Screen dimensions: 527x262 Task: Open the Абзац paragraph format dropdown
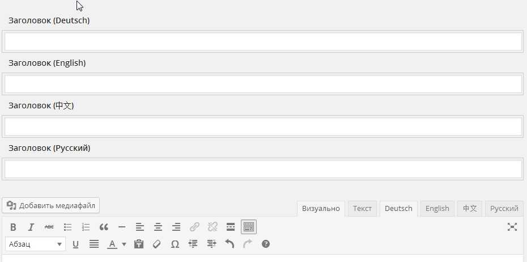pyautogui.click(x=35, y=244)
